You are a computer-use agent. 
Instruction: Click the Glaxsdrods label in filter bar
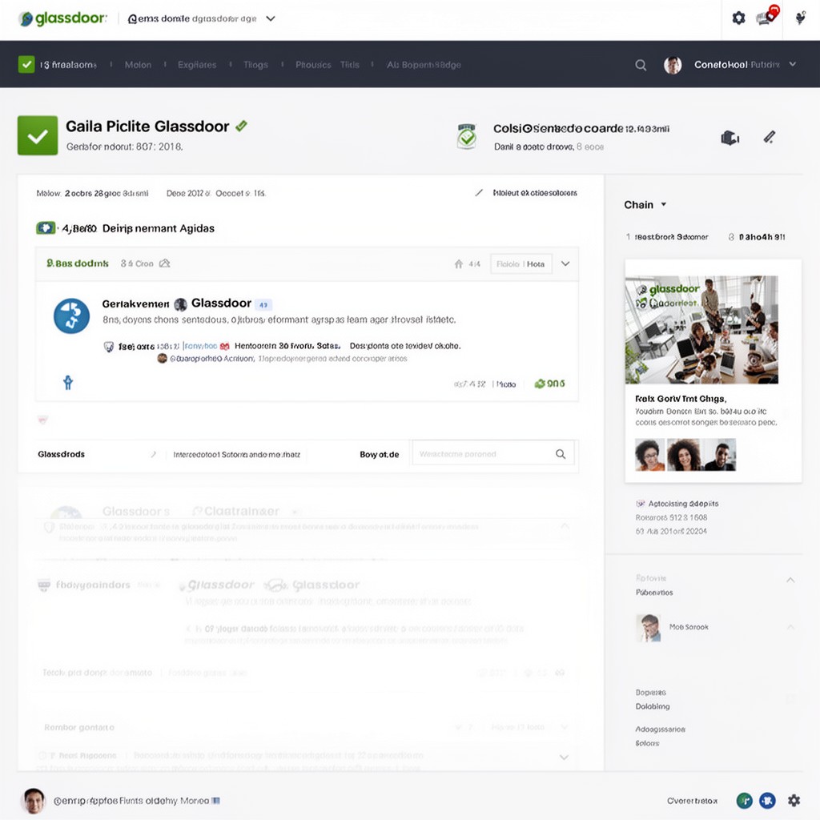(x=61, y=454)
